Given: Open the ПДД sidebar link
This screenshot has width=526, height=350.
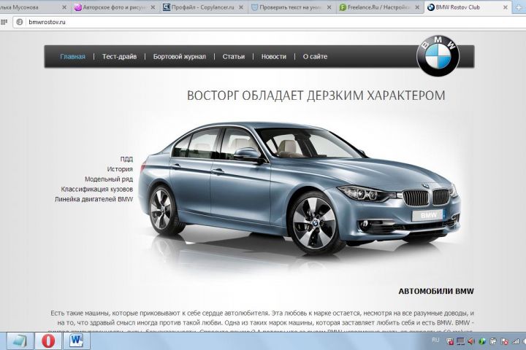Looking at the screenshot, I should 126,159.
